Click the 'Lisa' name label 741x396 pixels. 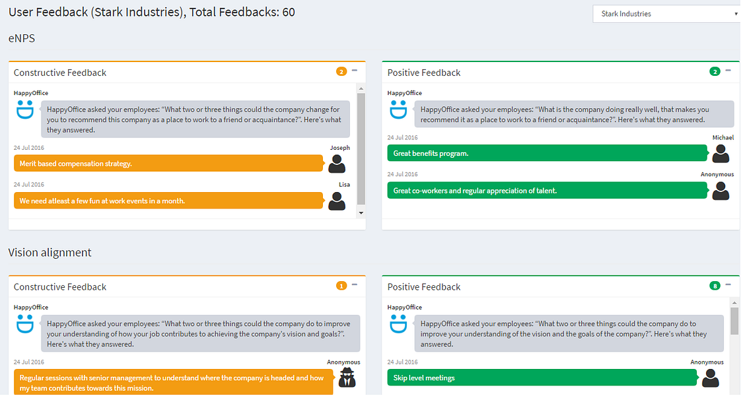tap(344, 185)
